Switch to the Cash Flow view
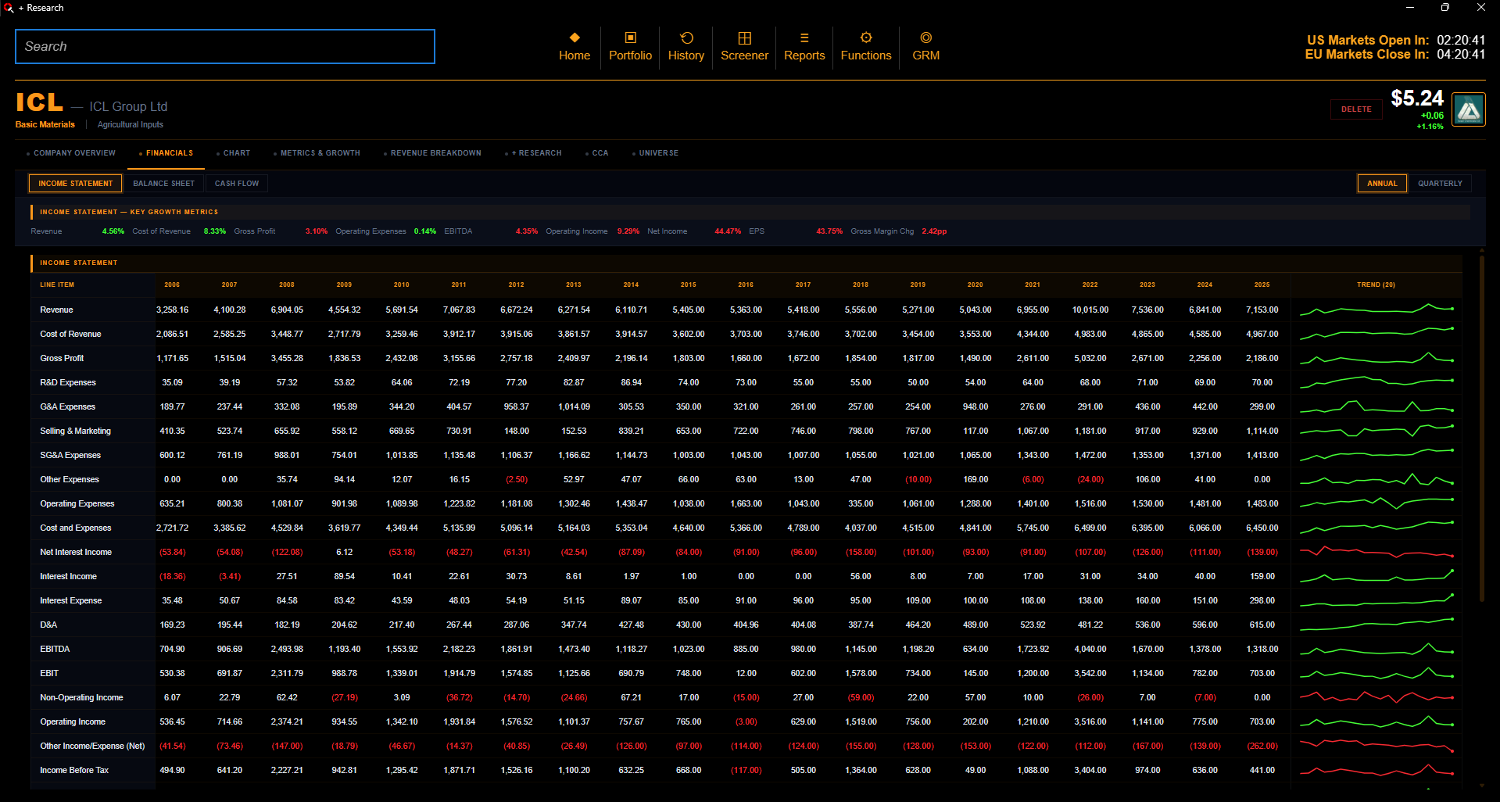Image resolution: width=1500 pixels, height=802 pixels. pyautogui.click(x=237, y=184)
